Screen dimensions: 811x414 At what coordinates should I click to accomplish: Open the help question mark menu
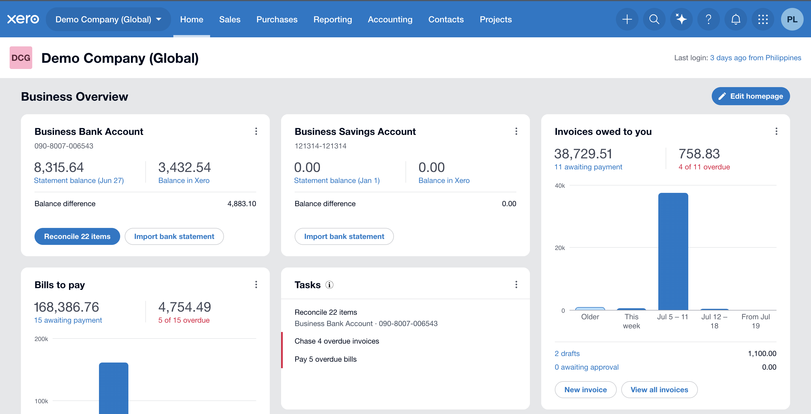(708, 19)
